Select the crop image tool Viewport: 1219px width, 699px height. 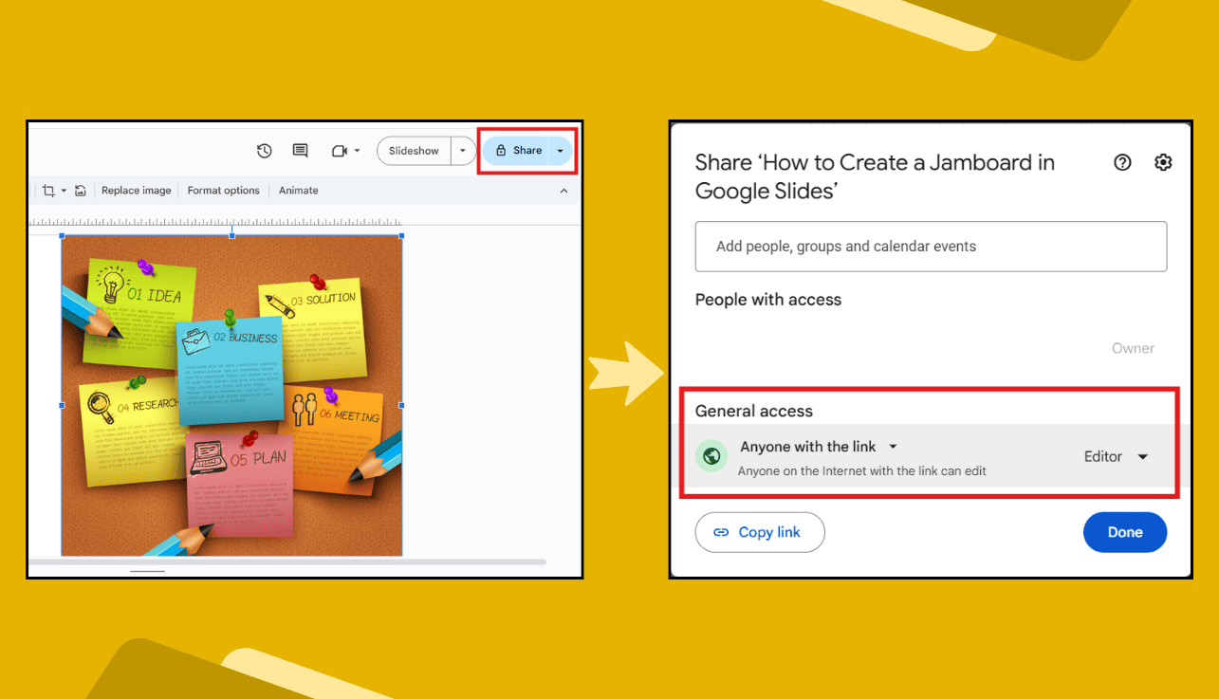click(x=50, y=190)
